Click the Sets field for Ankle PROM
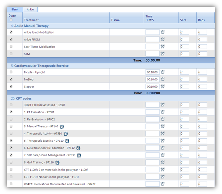The height and width of the screenshot is (194, 222). pos(184,40)
